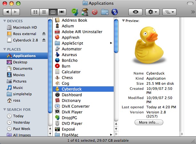The image size is (196, 144).
Task: Open Quick Look with the eye button
Action: [x=135, y=12]
